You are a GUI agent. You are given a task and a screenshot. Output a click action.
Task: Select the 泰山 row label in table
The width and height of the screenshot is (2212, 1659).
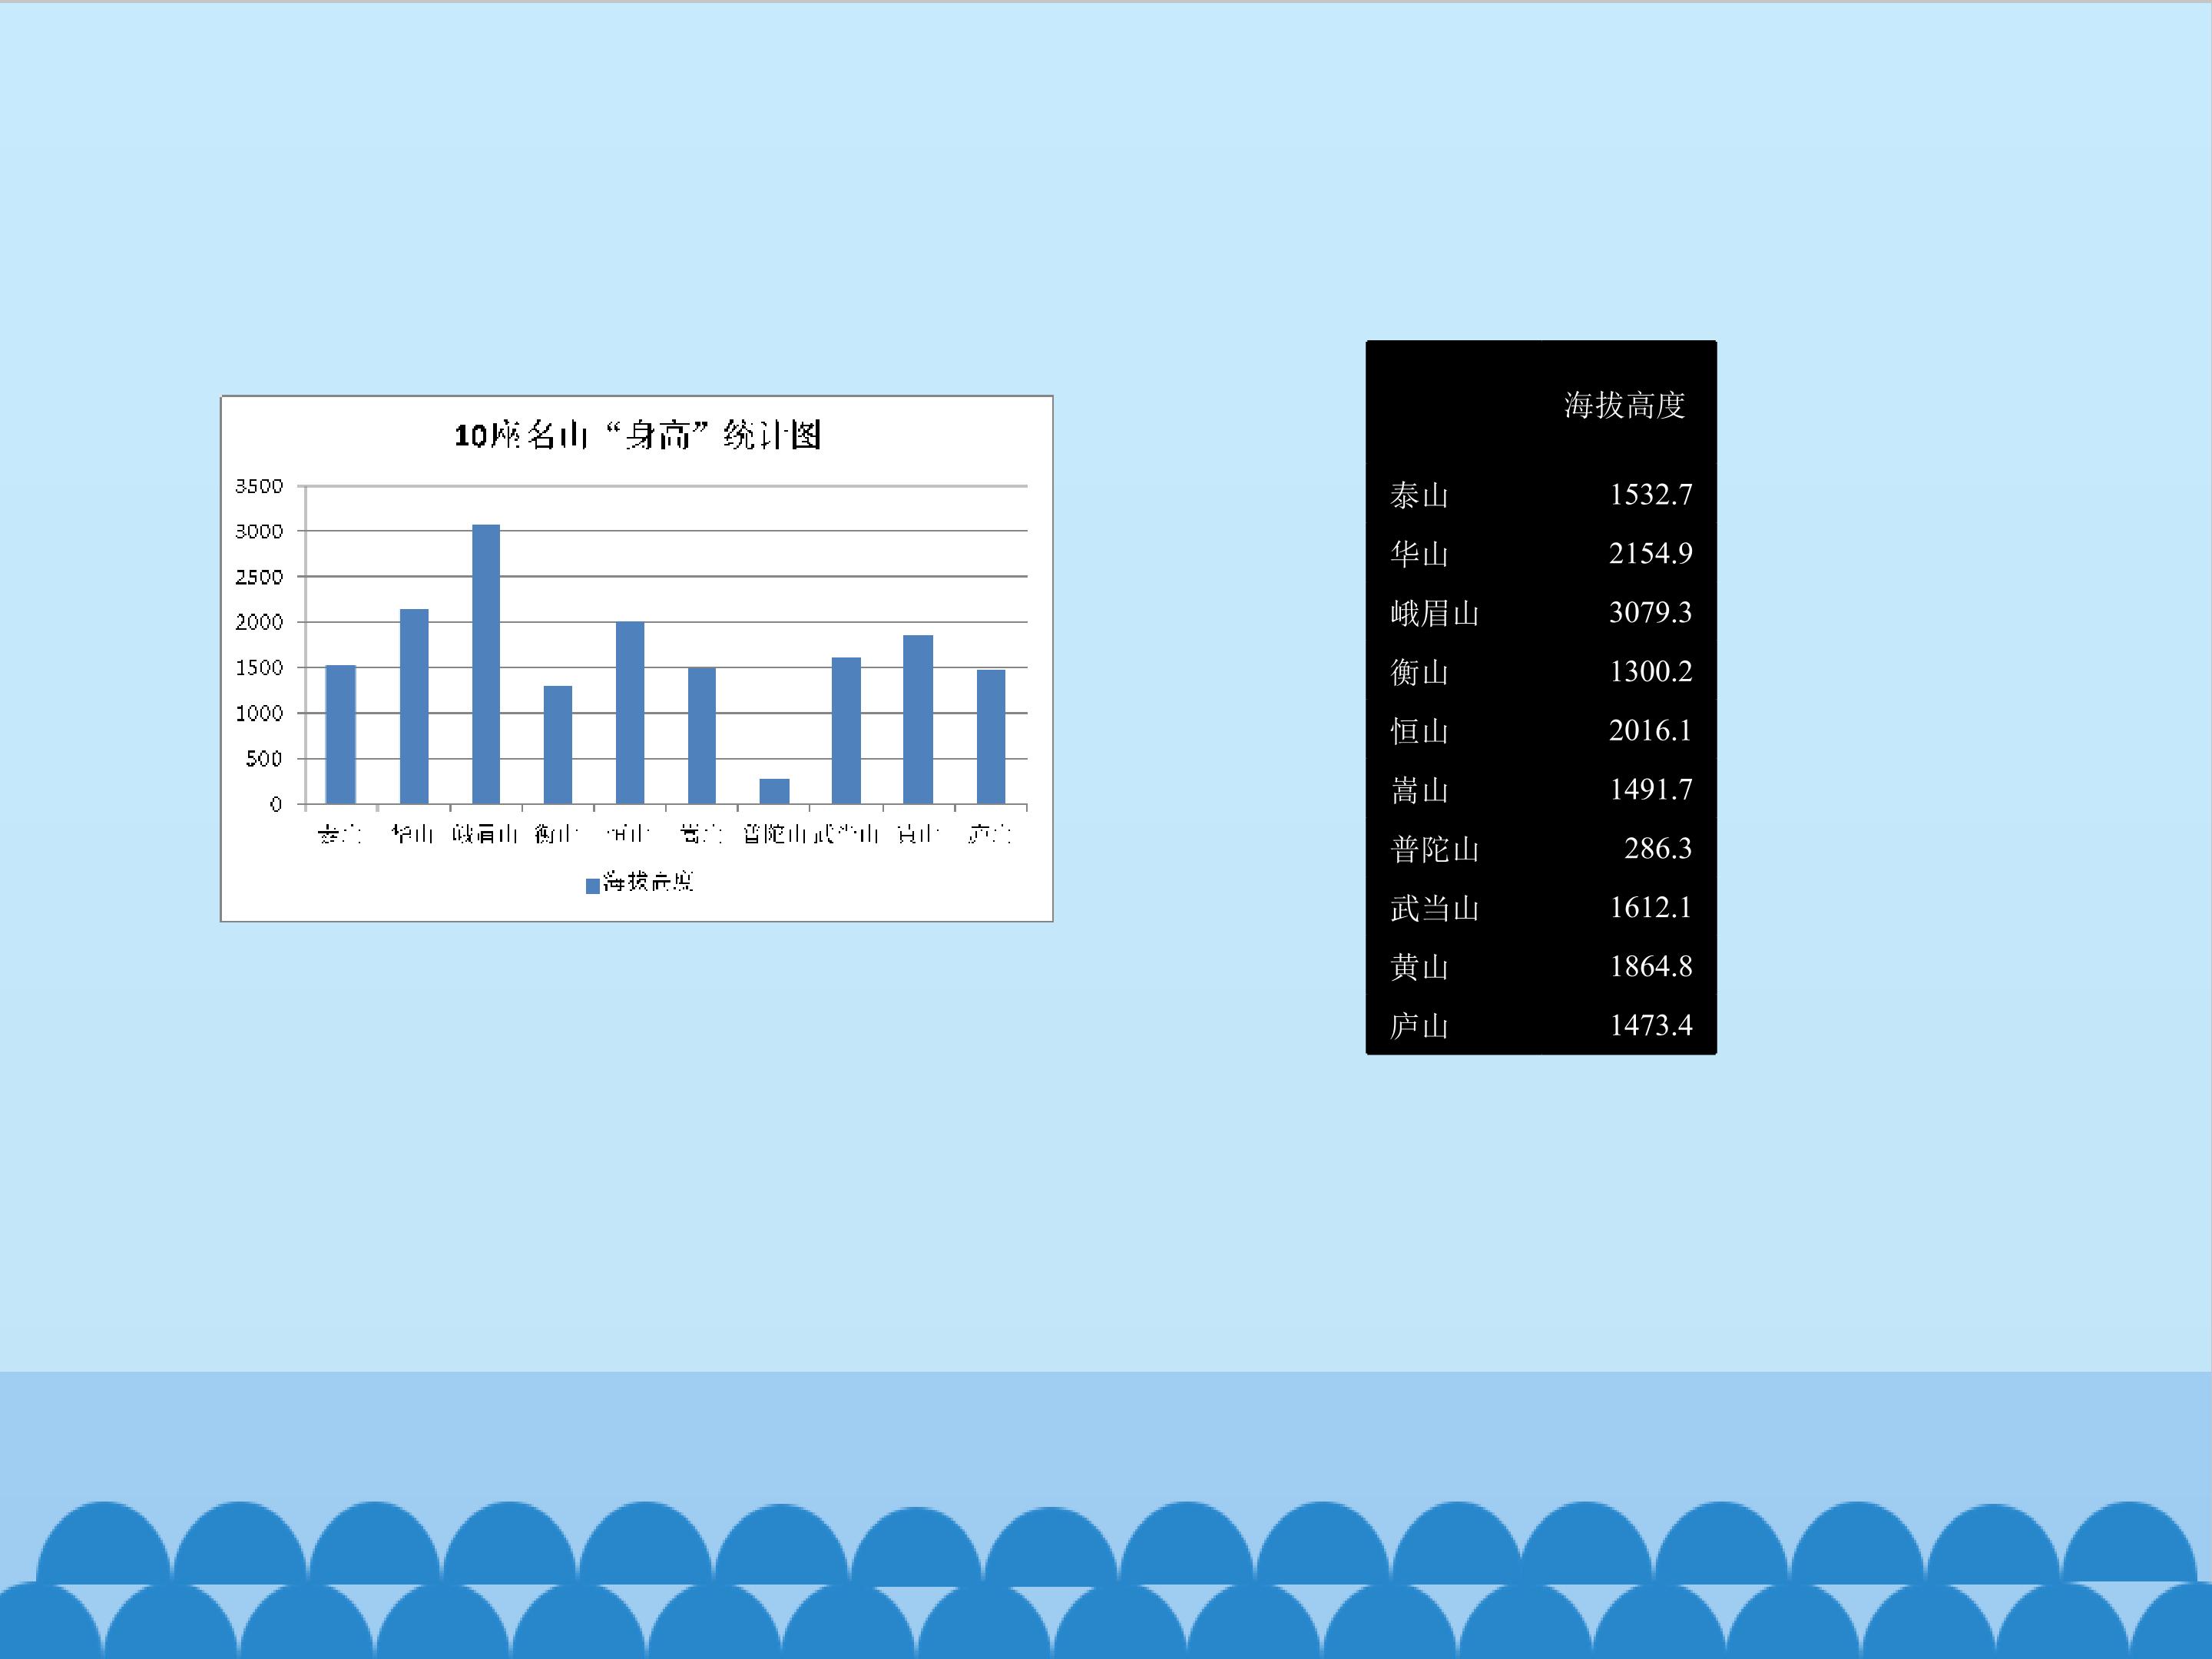[x=1419, y=495]
